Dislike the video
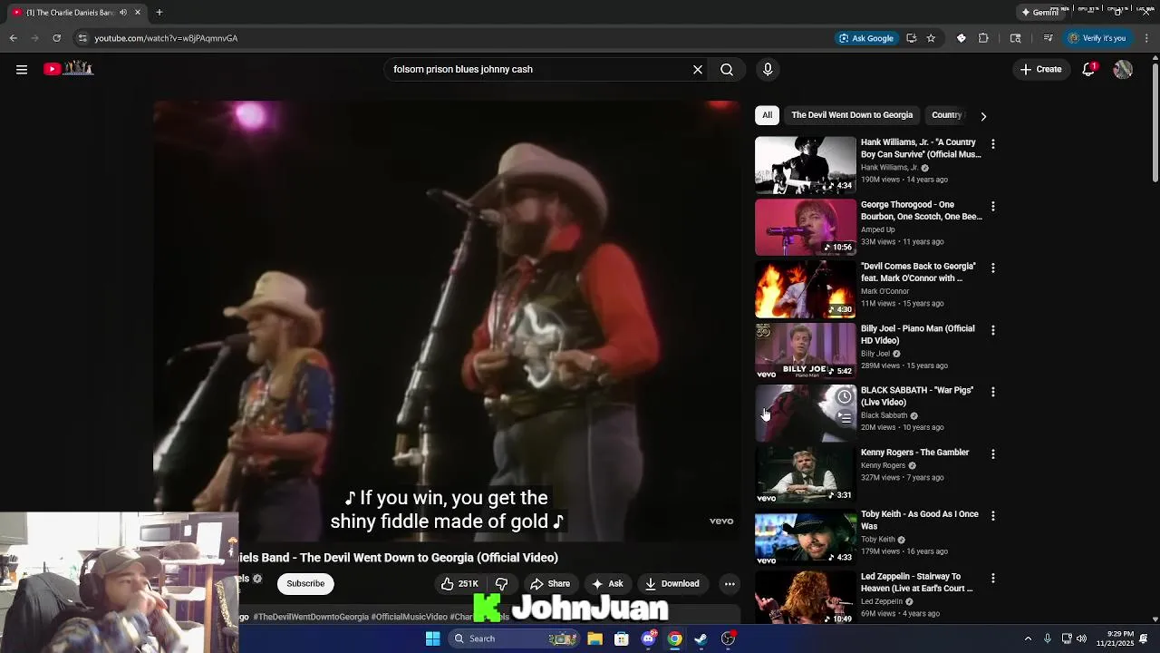The width and height of the screenshot is (1160, 653). pyautogui.click(x=501, y=583)
